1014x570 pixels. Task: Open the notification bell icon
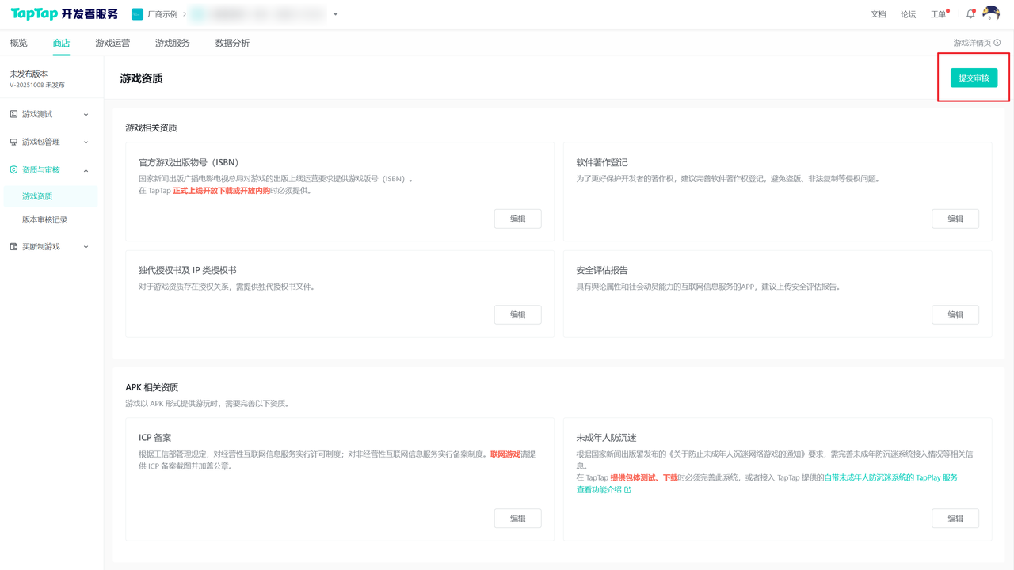click(970, 14)
